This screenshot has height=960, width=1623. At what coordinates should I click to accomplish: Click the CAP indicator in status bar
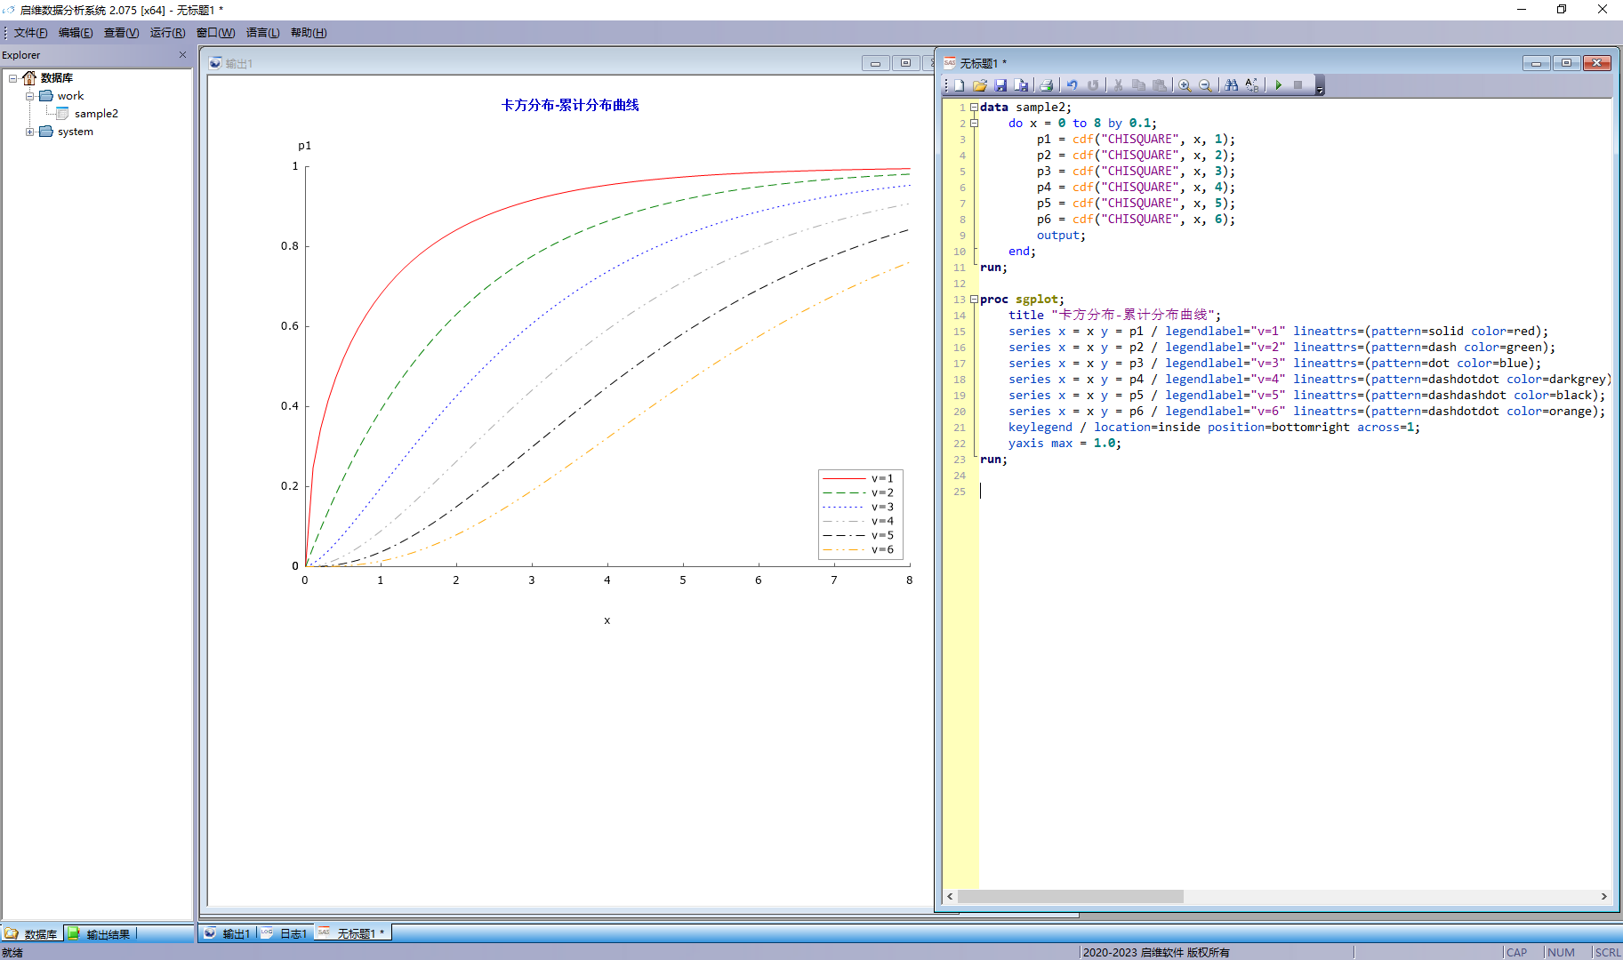pos(1516,952)
